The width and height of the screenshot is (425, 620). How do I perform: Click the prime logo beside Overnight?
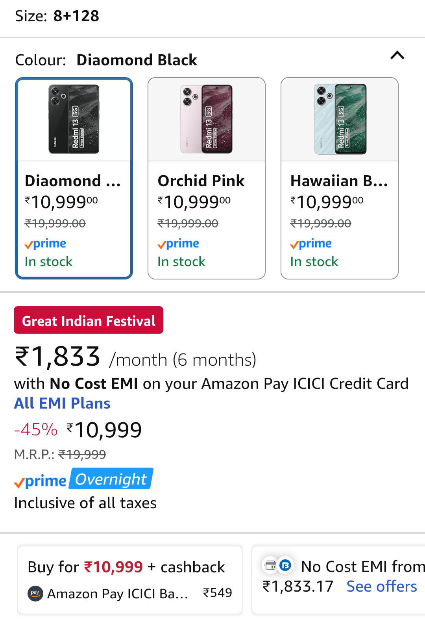[41, 481]
